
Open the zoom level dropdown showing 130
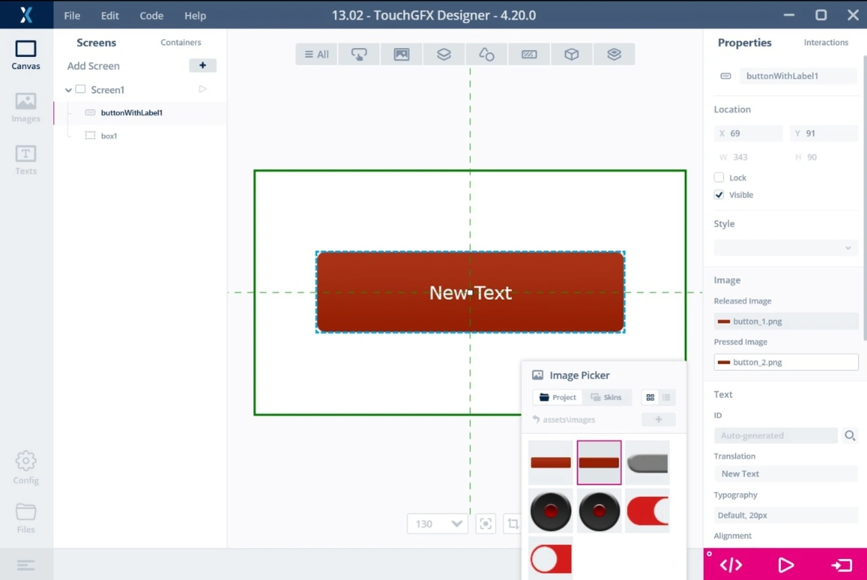[x=438, y=524]
